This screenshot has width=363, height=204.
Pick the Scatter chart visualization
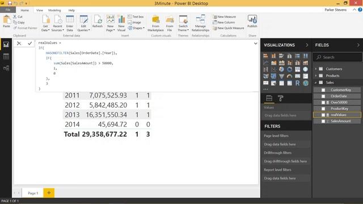click(273, 69)
